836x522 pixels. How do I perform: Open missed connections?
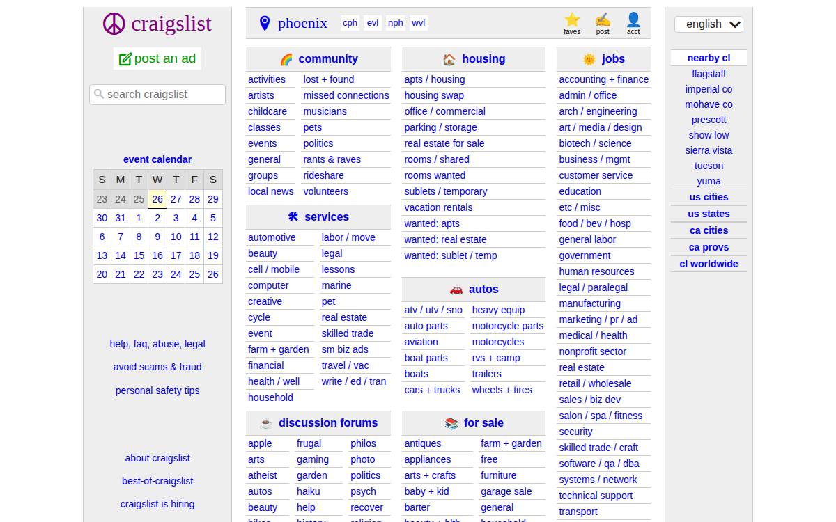[x=346, y=95]
